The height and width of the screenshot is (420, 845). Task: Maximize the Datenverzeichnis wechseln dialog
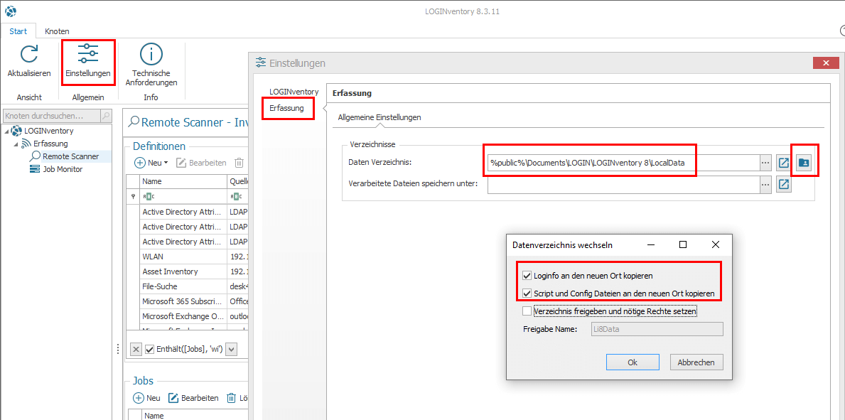(683, 244)
